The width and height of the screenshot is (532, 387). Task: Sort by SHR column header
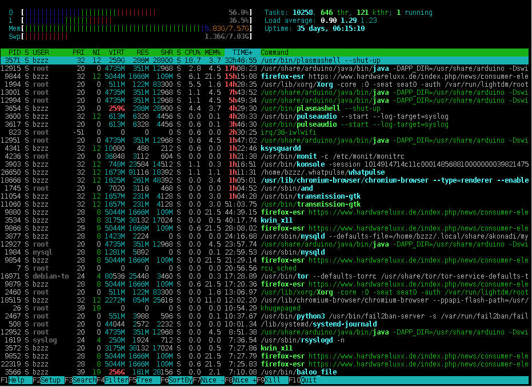(x=167, y=53)
